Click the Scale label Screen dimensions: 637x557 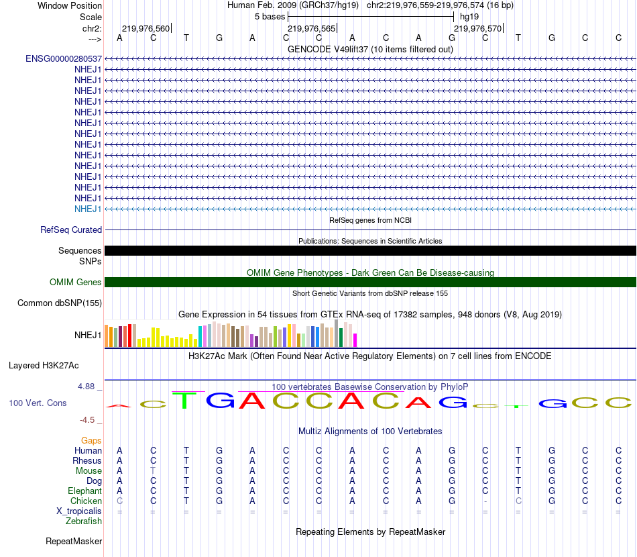point(91,17)
